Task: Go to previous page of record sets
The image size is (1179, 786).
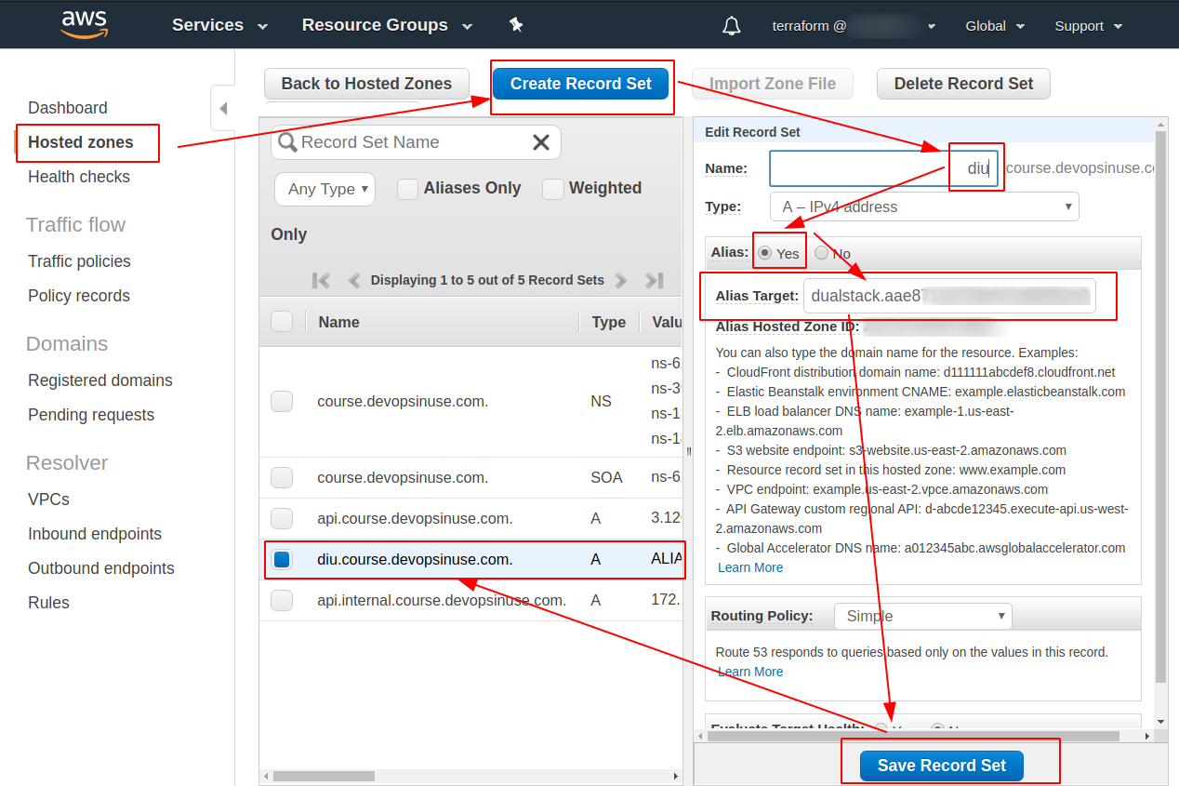Action: (x=354, y=280)
